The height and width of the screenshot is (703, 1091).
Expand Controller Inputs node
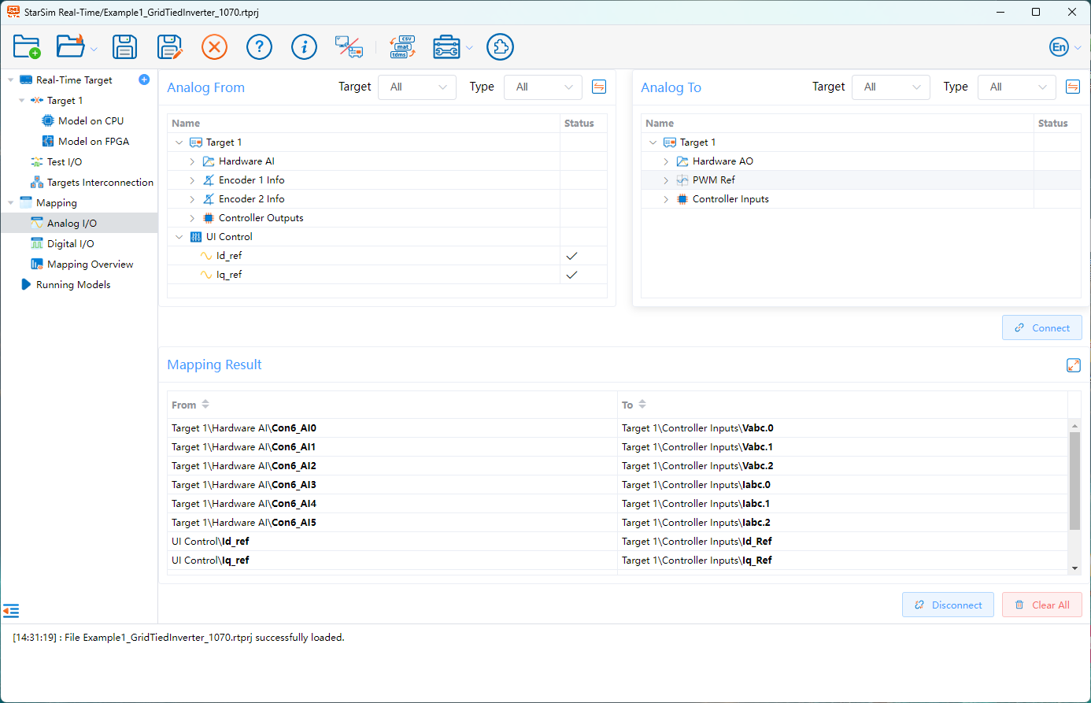tap(666, 199)
